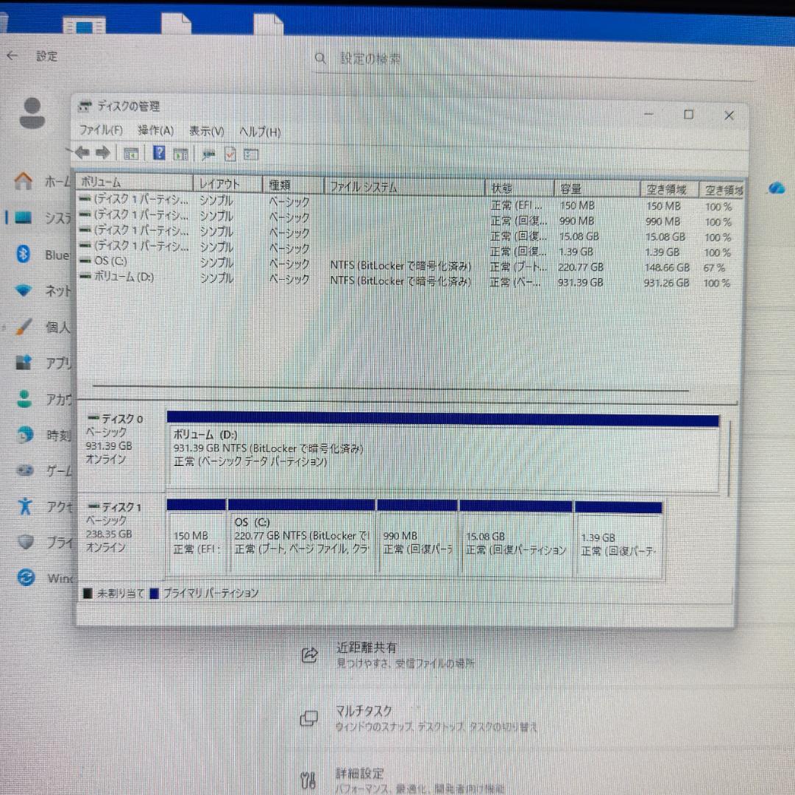
Task: Click the last list-view toolbar icon
Action: point(251,155)
